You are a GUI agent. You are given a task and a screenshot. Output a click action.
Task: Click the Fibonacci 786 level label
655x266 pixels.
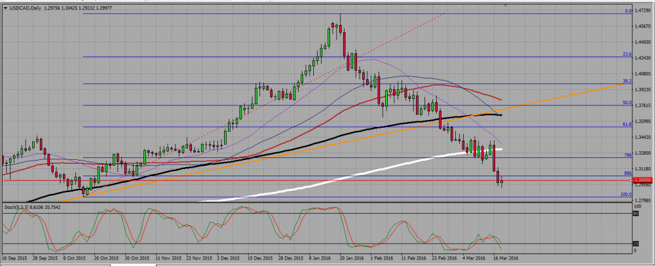[627, 155]
